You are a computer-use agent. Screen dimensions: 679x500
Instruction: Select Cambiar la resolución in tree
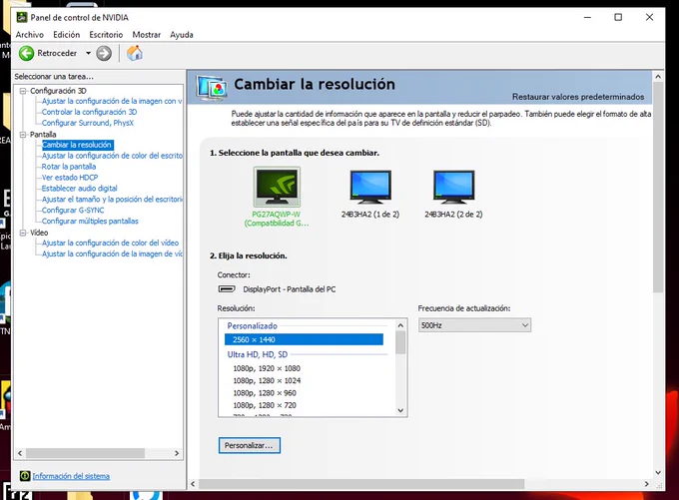click(77, 145)
